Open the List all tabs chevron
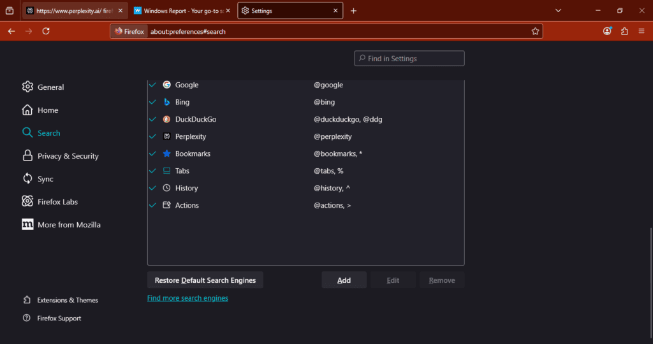 [x=558, y=11]
